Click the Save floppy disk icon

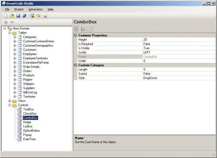coord(18,16)
